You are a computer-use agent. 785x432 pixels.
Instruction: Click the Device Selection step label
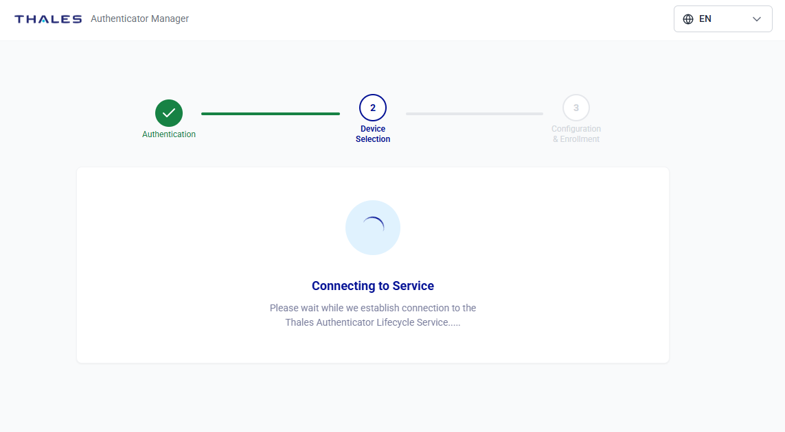point(373,134)
